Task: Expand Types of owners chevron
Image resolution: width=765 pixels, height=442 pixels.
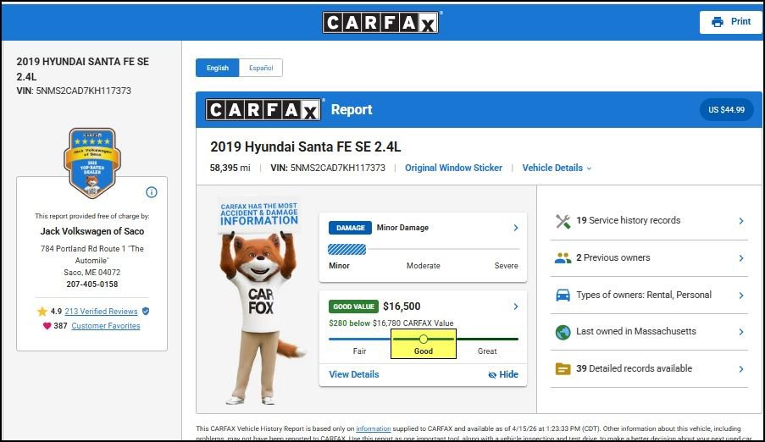Action: tap(741, 296)
